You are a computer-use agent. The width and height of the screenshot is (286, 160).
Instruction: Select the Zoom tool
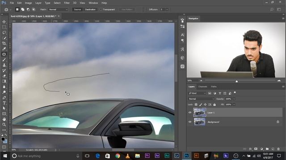4,124
